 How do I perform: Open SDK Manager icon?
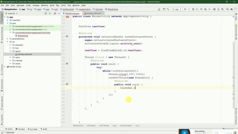click(x=222, y=9)
